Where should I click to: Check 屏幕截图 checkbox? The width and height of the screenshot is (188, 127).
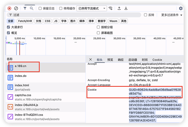(98, 33)
